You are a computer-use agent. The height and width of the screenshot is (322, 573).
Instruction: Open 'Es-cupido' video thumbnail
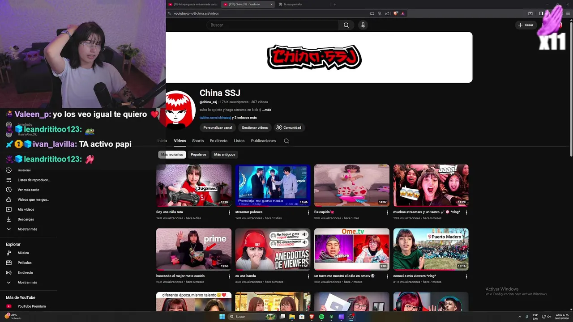352,185
